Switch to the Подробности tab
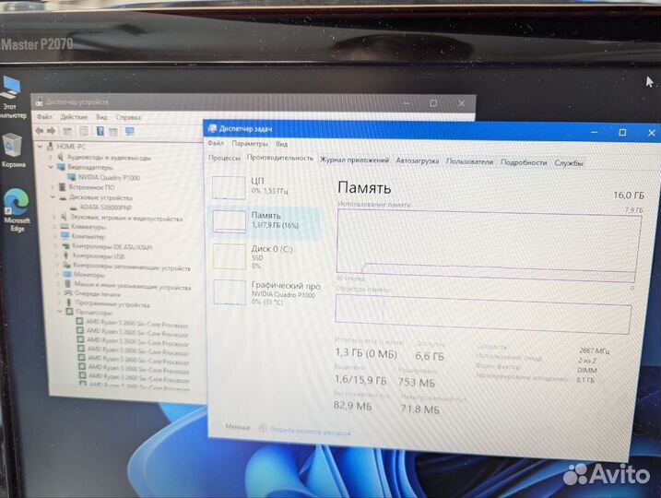The image size is (661, 498). 524,162
